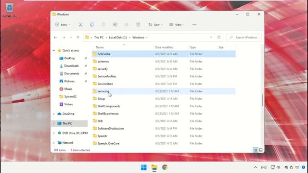Launch Chrome from the taskbar
Screen dimensions: 308x173
pos(165,167)
